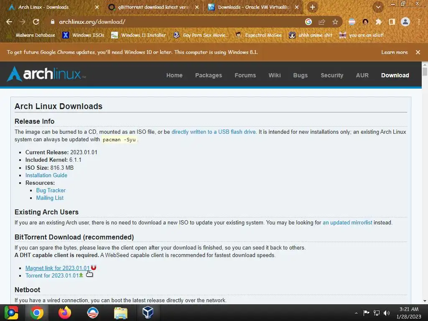Click the address bar showing archlinux.org/download/
Screen dimensions: 428x321
[x=175, y=22]
